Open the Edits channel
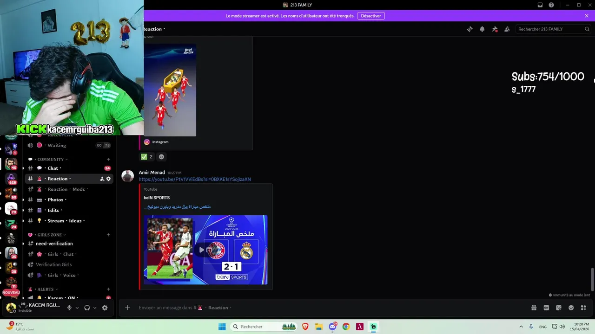Viewport: 595px width, 334px height. pyautogui.click(x=69, y=210)
